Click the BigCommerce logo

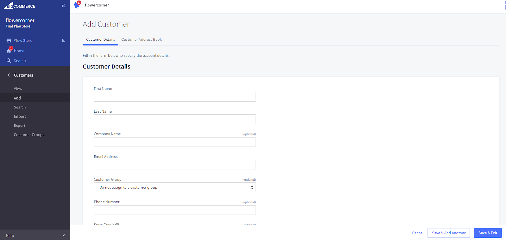point(19,5)
